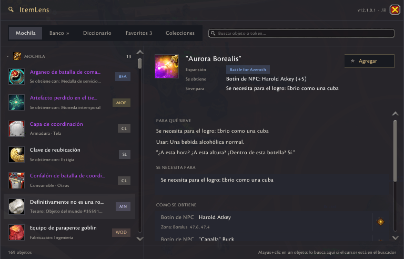Click the MOP expansion badge
This screenshot has width=404, height=259.
click(122, 103)
